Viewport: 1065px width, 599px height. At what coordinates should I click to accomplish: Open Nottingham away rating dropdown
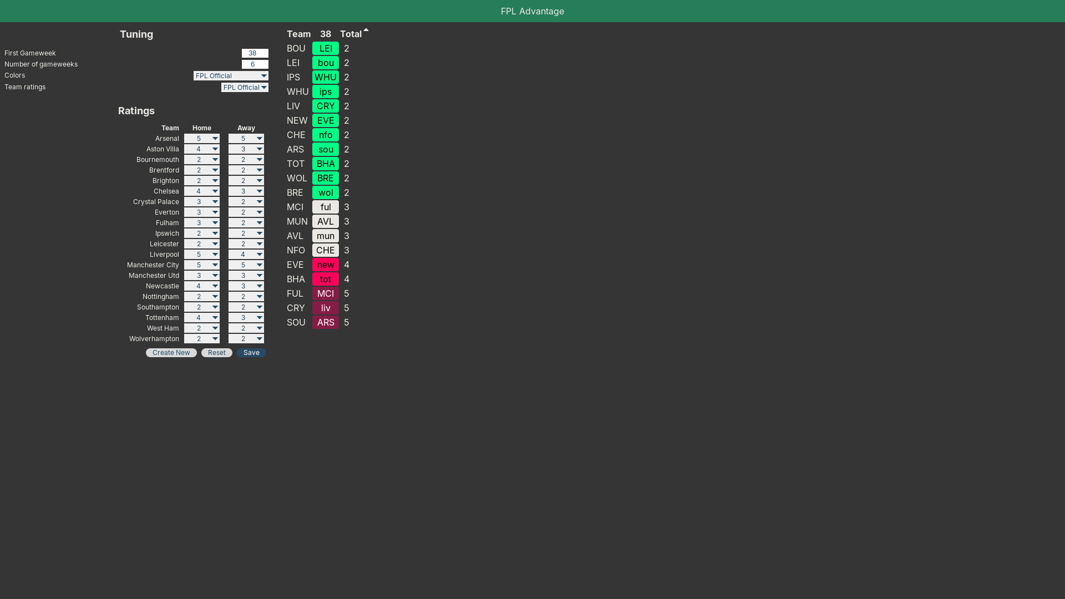[246, 297]
